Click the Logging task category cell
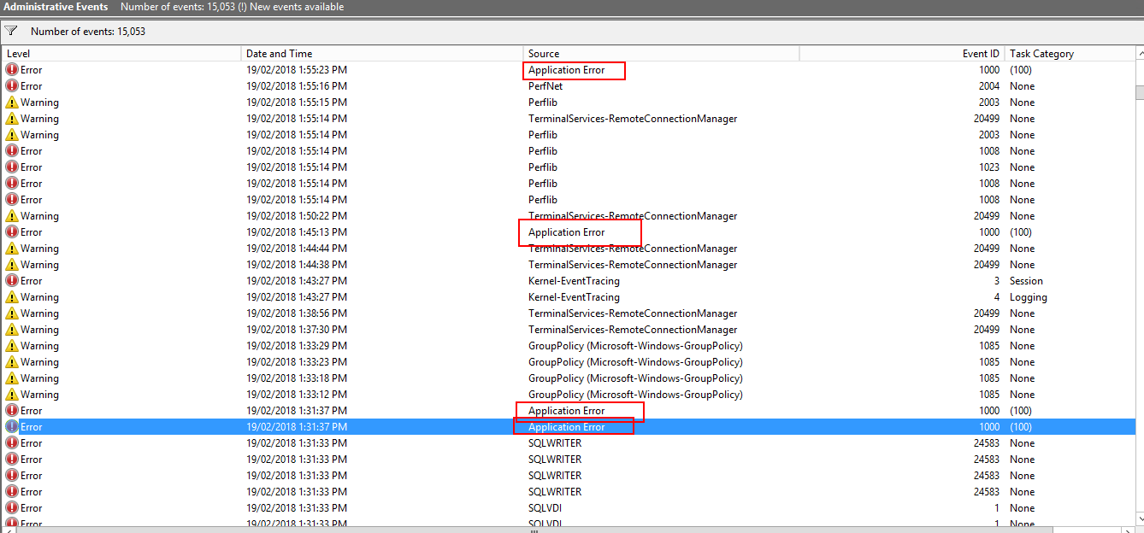The height and width of the screenshot is (533, 1144). [x=1028, y=297]
